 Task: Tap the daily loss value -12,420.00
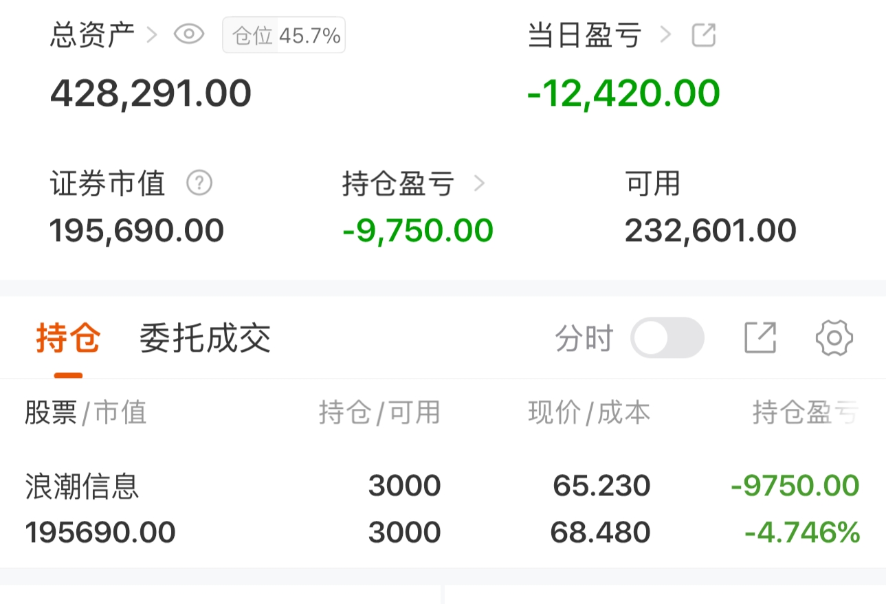(x=623, y=93)
